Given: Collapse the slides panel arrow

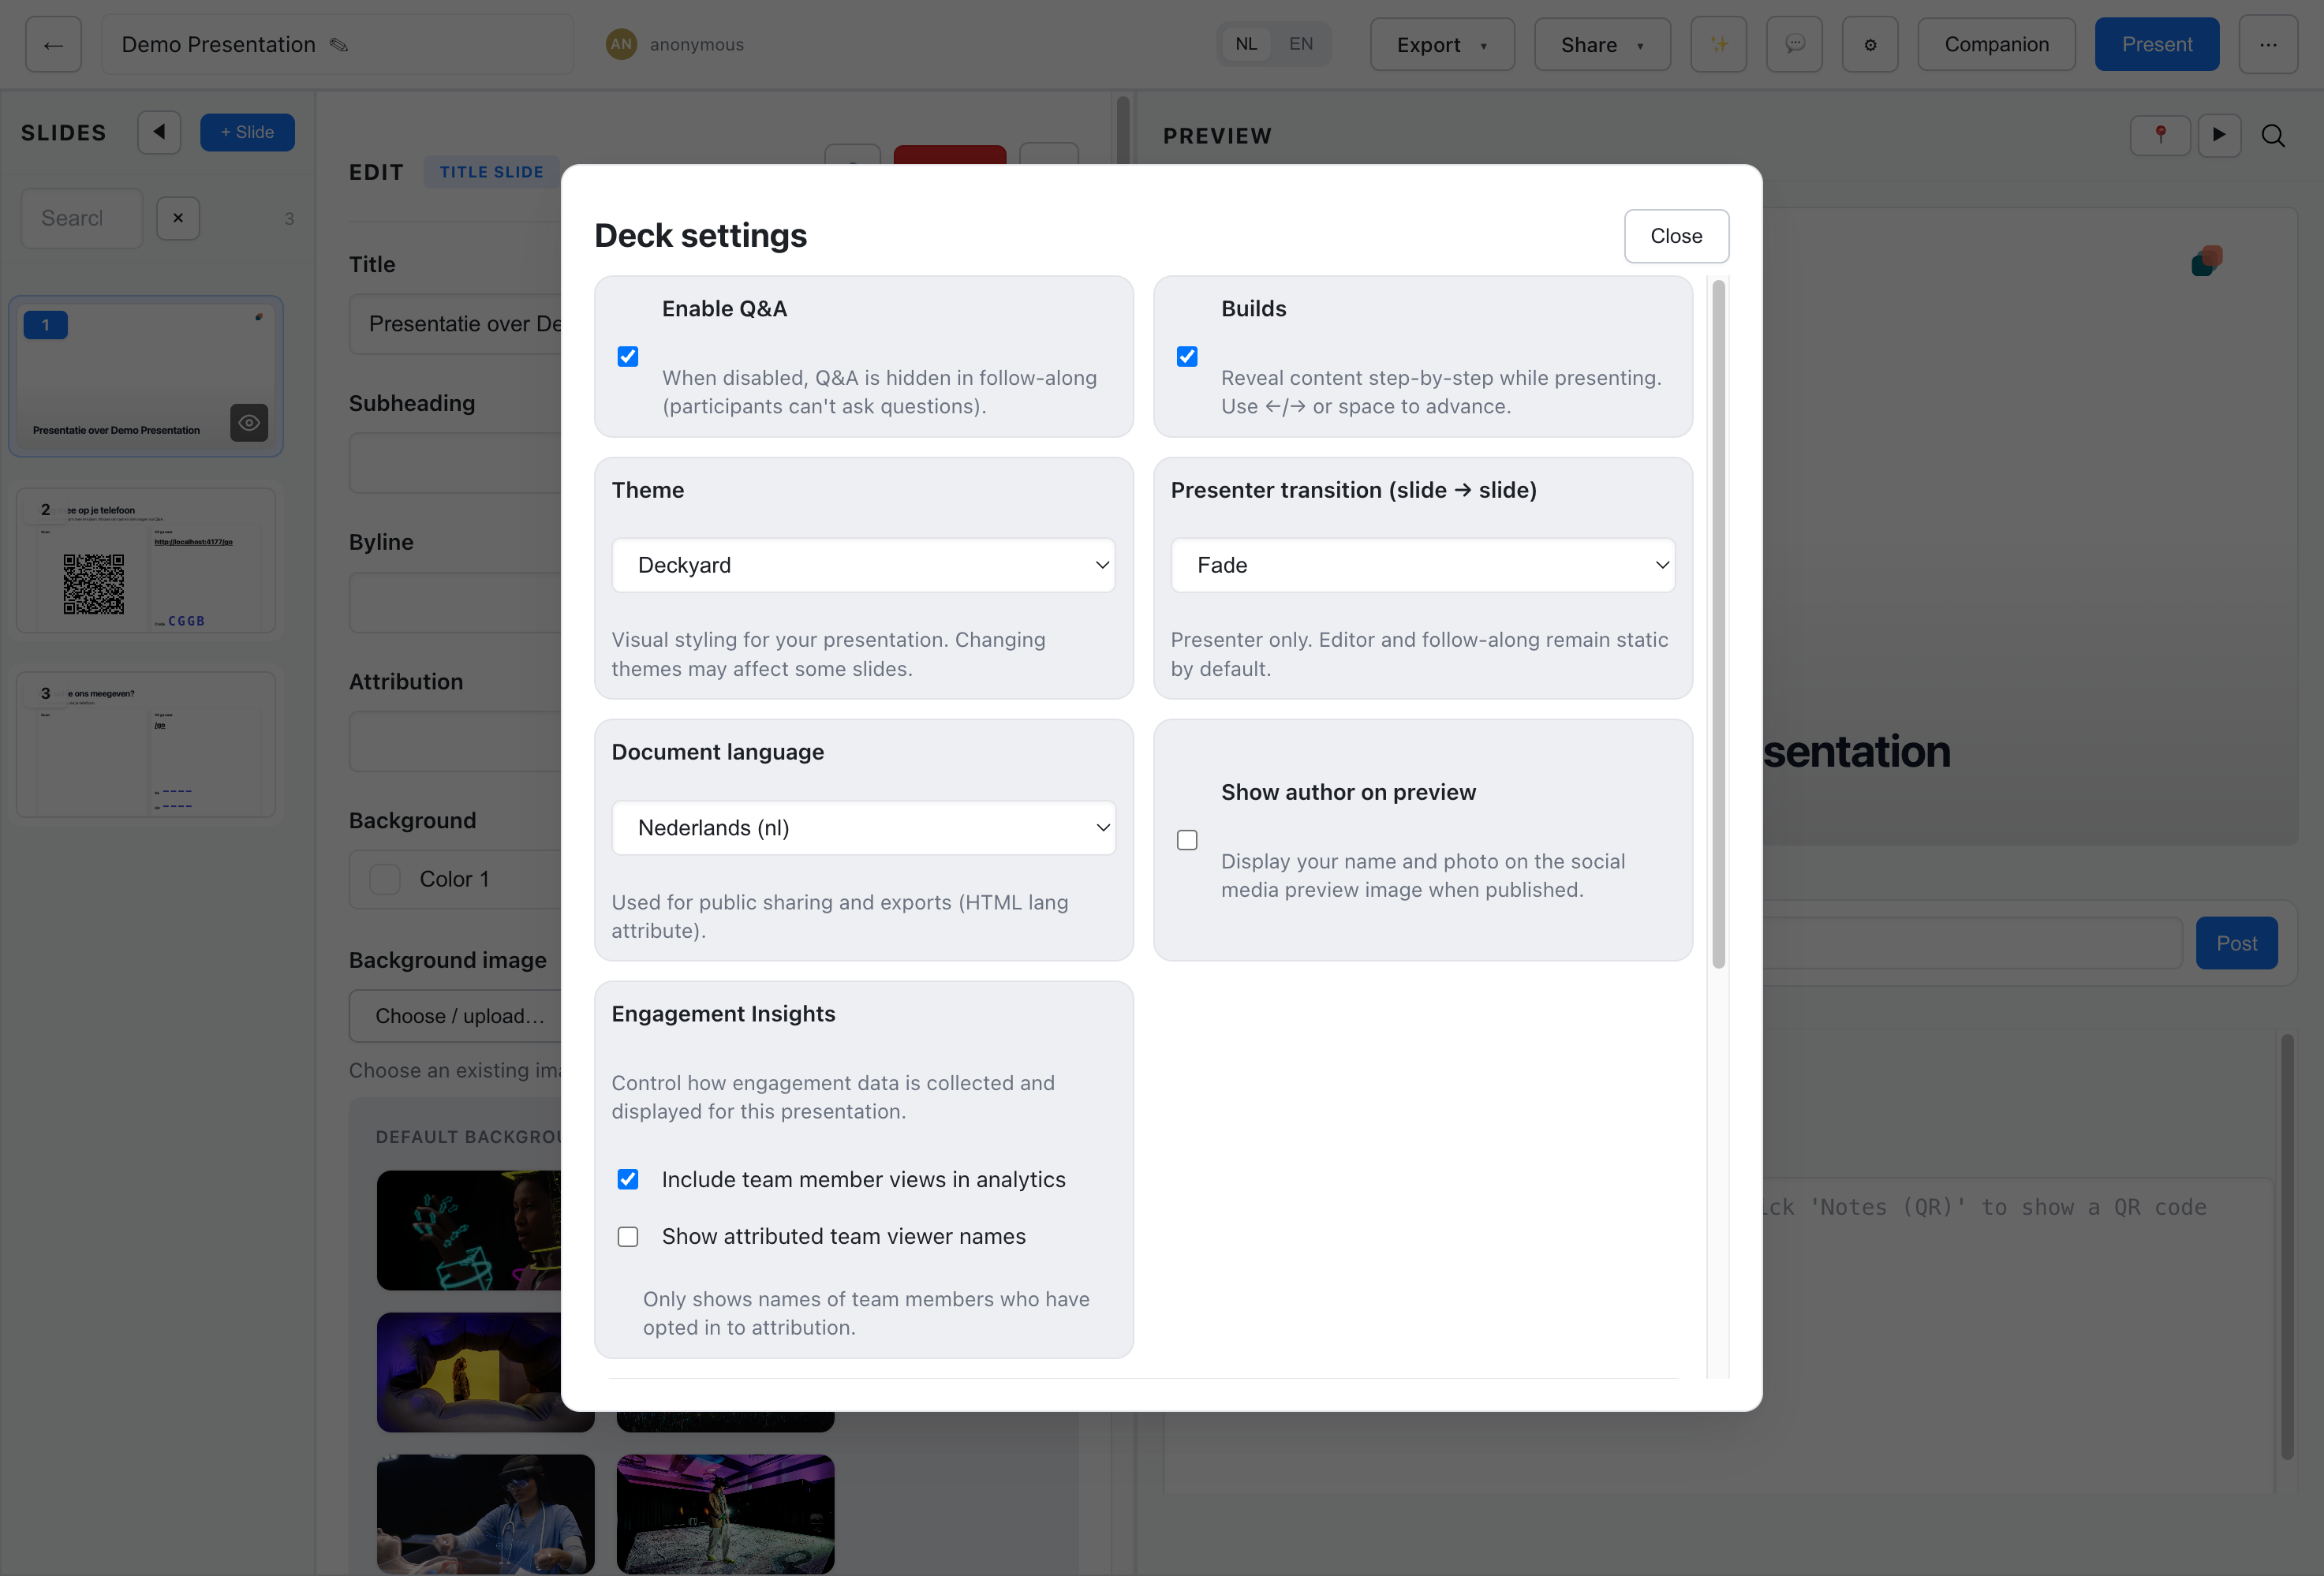Looking at the screenshot, I should tap(159, 132).
